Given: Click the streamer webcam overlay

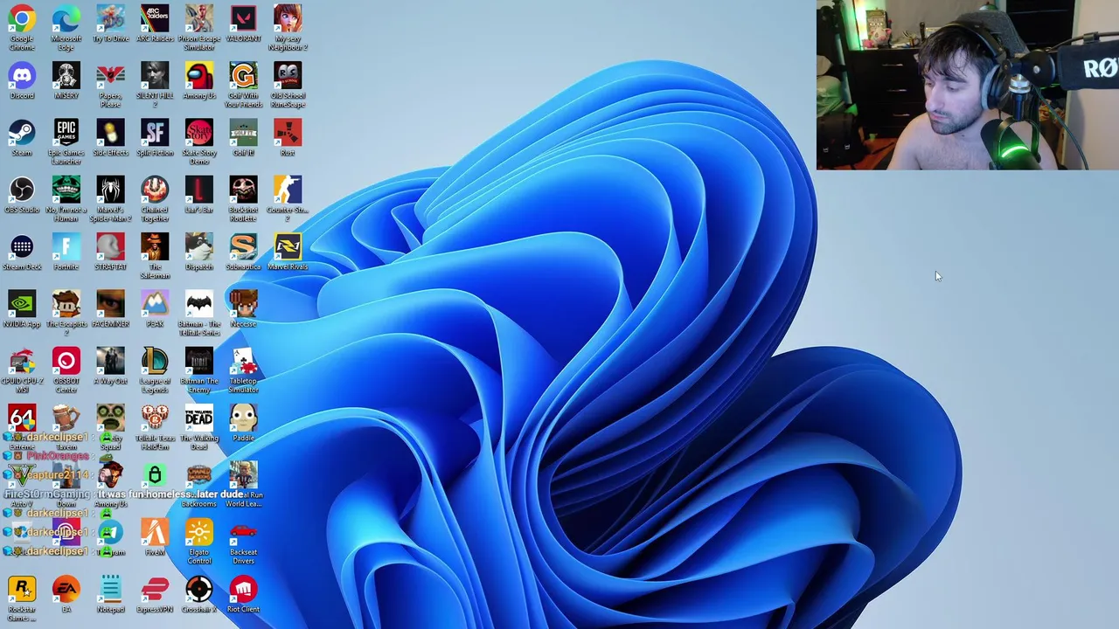Looking at the screenshot, I should tap(968, 85).
